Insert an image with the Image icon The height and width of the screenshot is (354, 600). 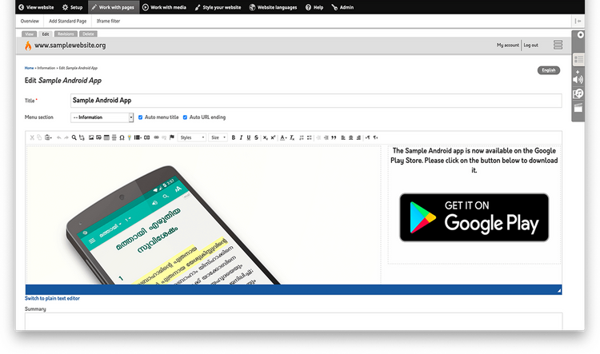coord(91,137)
